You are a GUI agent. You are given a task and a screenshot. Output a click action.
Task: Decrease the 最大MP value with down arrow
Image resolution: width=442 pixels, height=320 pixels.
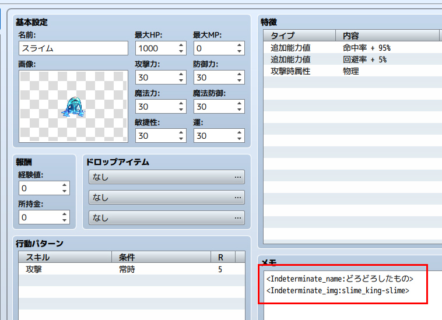(x=239, y=52)
